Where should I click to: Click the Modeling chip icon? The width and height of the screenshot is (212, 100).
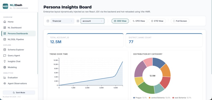(5, 67)
